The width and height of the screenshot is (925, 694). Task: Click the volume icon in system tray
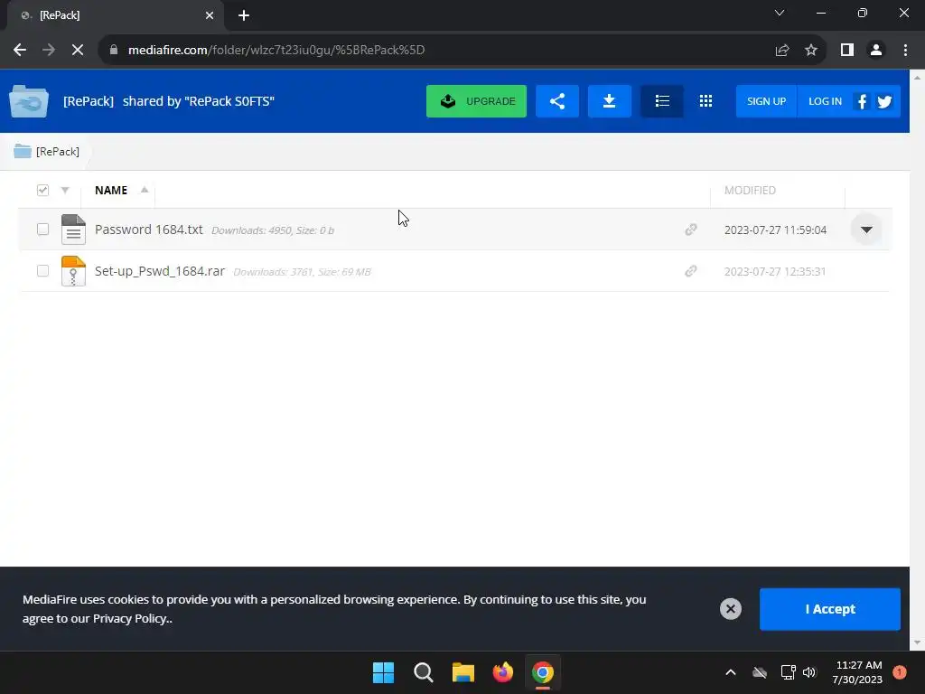point(809,672)
